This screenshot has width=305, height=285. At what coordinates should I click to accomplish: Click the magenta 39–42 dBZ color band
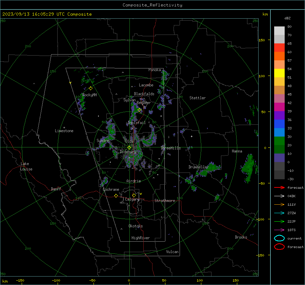tap(279, 107)
